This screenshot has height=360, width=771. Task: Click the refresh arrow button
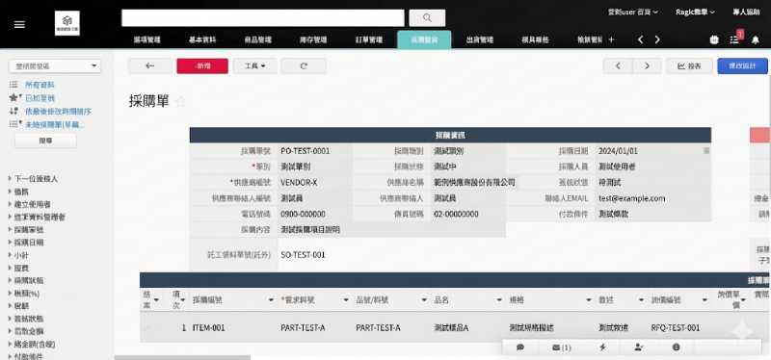304,65
